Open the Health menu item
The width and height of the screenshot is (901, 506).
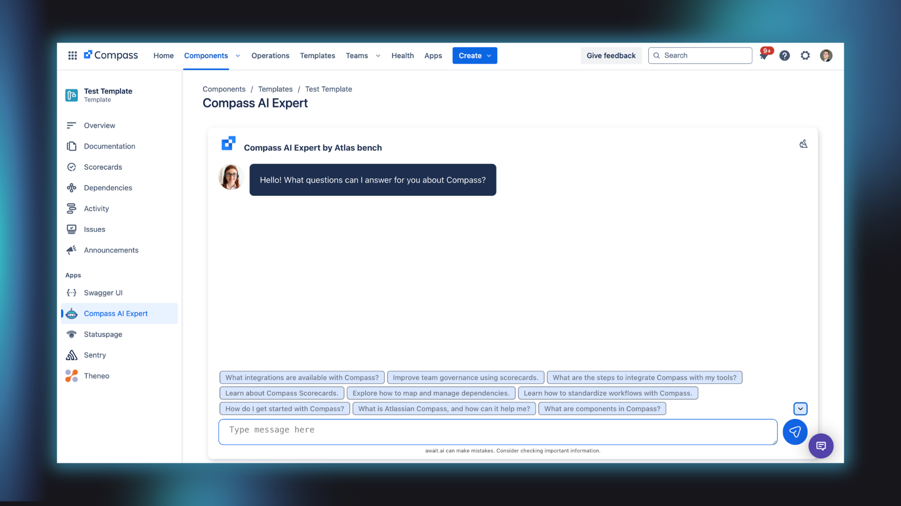click(402, 55)
